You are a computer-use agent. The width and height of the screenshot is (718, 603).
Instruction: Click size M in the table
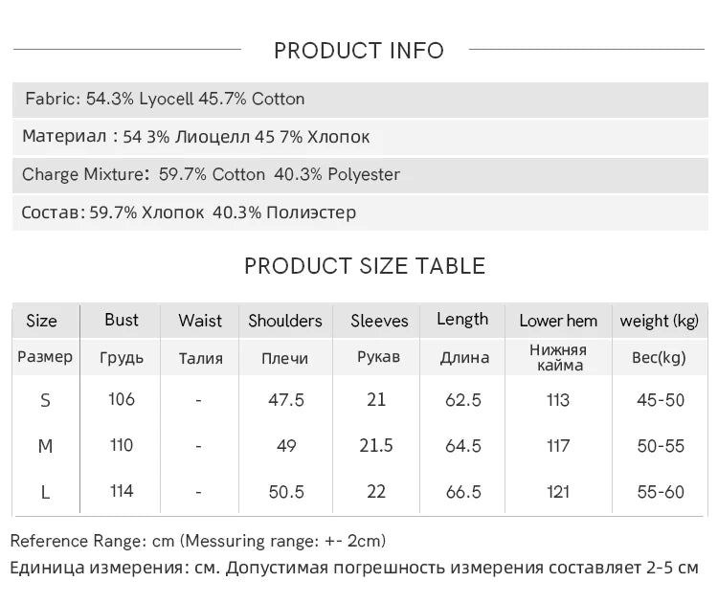click(45, 446)
